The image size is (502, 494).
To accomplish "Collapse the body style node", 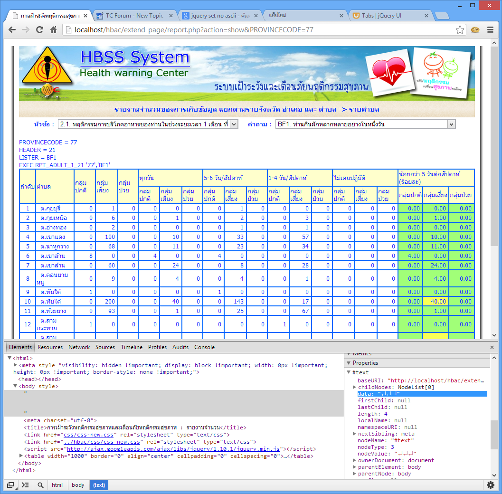I will [x=15, y=386].
